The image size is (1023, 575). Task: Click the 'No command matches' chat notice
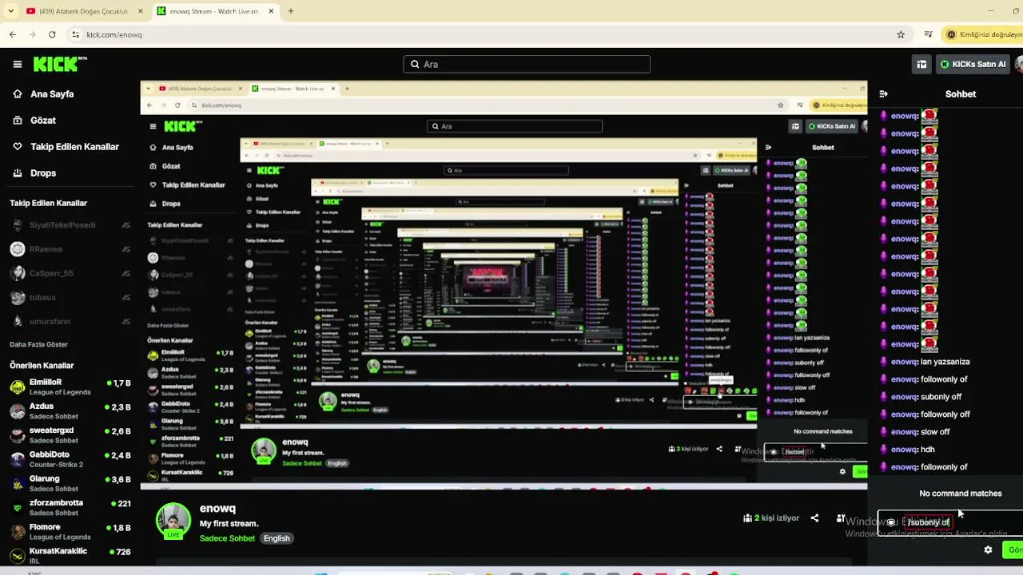[961, 494]
